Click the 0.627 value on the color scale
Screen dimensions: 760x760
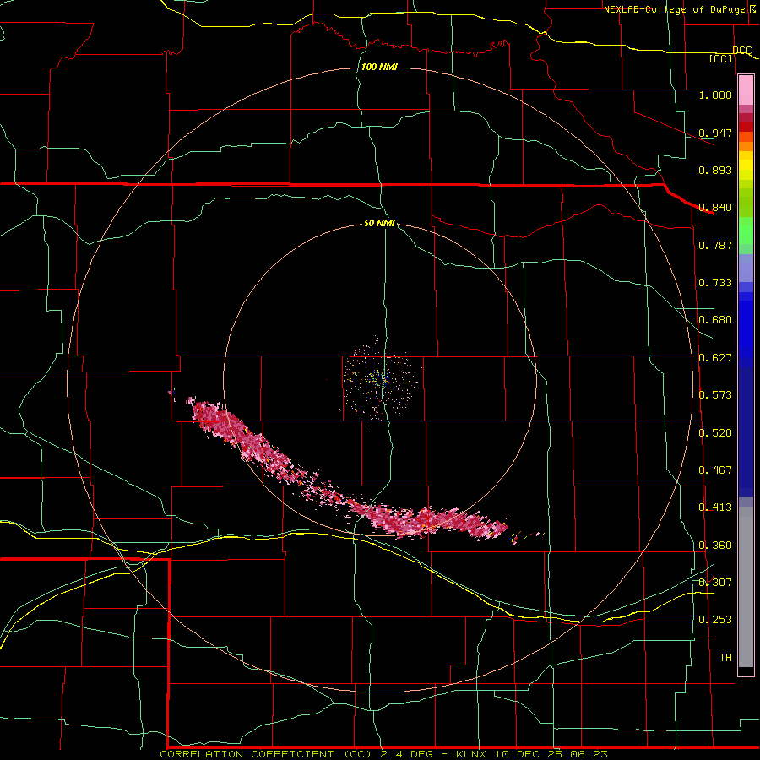pyautogui.click(x=715, y=358)
